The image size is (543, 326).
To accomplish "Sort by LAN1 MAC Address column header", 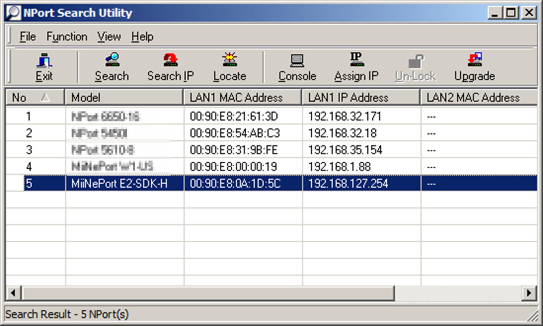I will click(243, 97).
